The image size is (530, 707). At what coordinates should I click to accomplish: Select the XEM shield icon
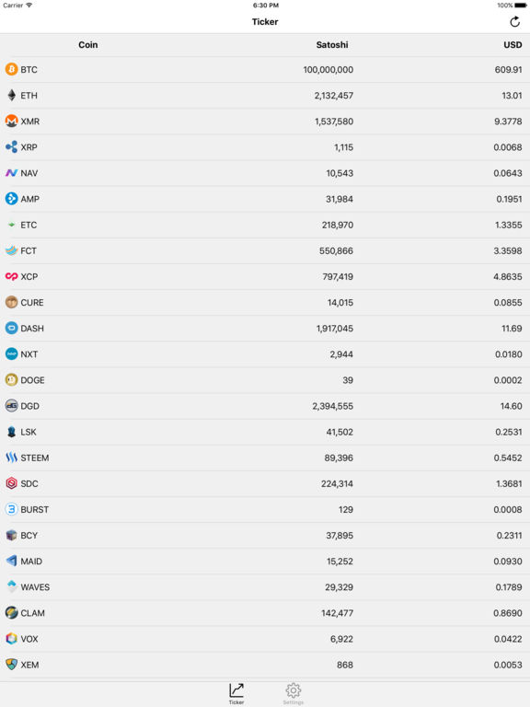click(x=11, y=665)
